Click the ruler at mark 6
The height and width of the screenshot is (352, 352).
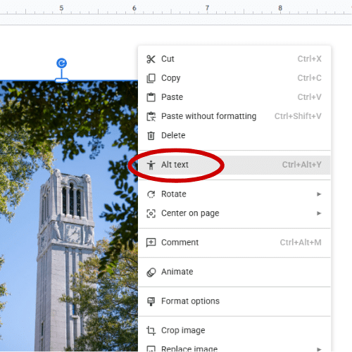[134, 8]
